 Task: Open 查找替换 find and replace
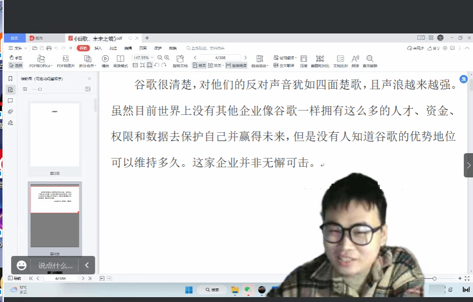(x=370, y=58)
